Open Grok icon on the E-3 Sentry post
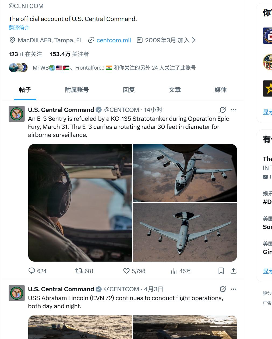 point(223,110)
